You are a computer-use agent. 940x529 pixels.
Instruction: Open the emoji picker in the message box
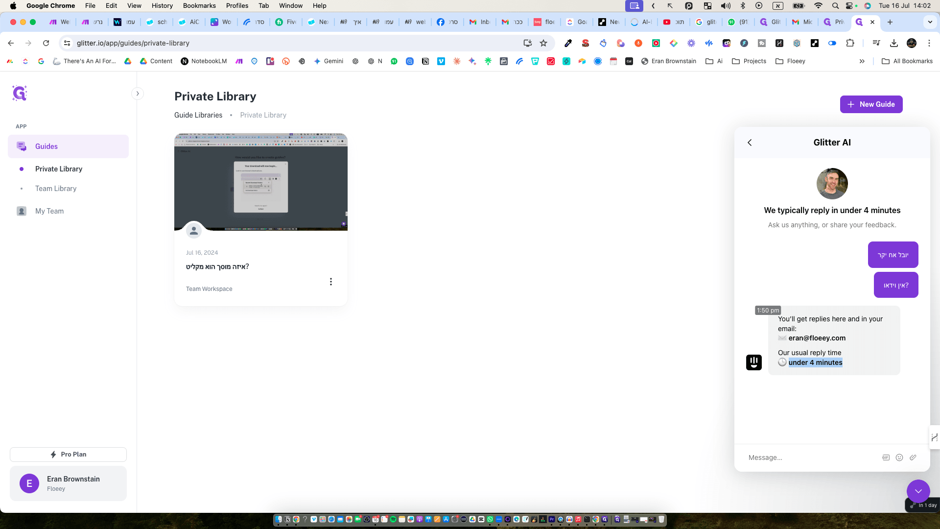click(x=899, y=457)
